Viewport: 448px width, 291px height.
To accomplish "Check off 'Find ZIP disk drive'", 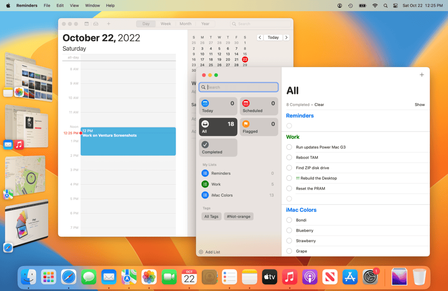I will click(289, 168).
